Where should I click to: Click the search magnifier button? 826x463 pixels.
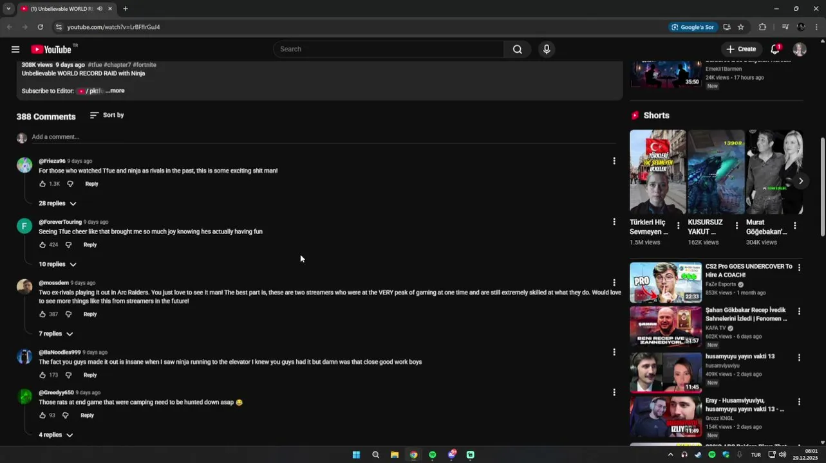click(x=517, y=50)
